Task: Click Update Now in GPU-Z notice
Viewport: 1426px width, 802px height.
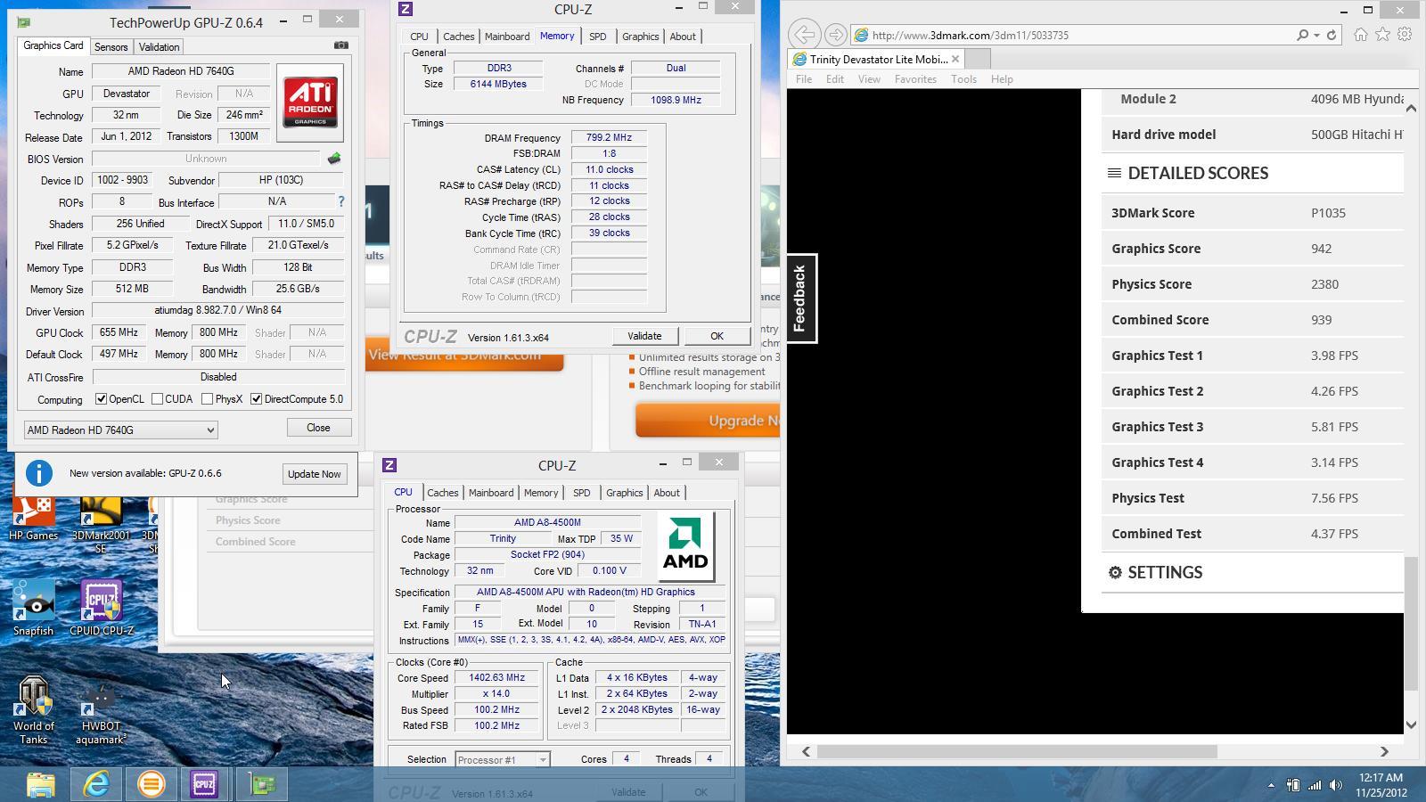Action: [x=315, y=474]
